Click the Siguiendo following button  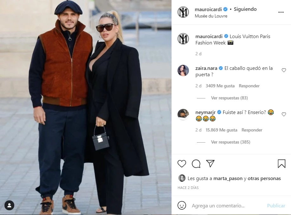click(245, 9)
